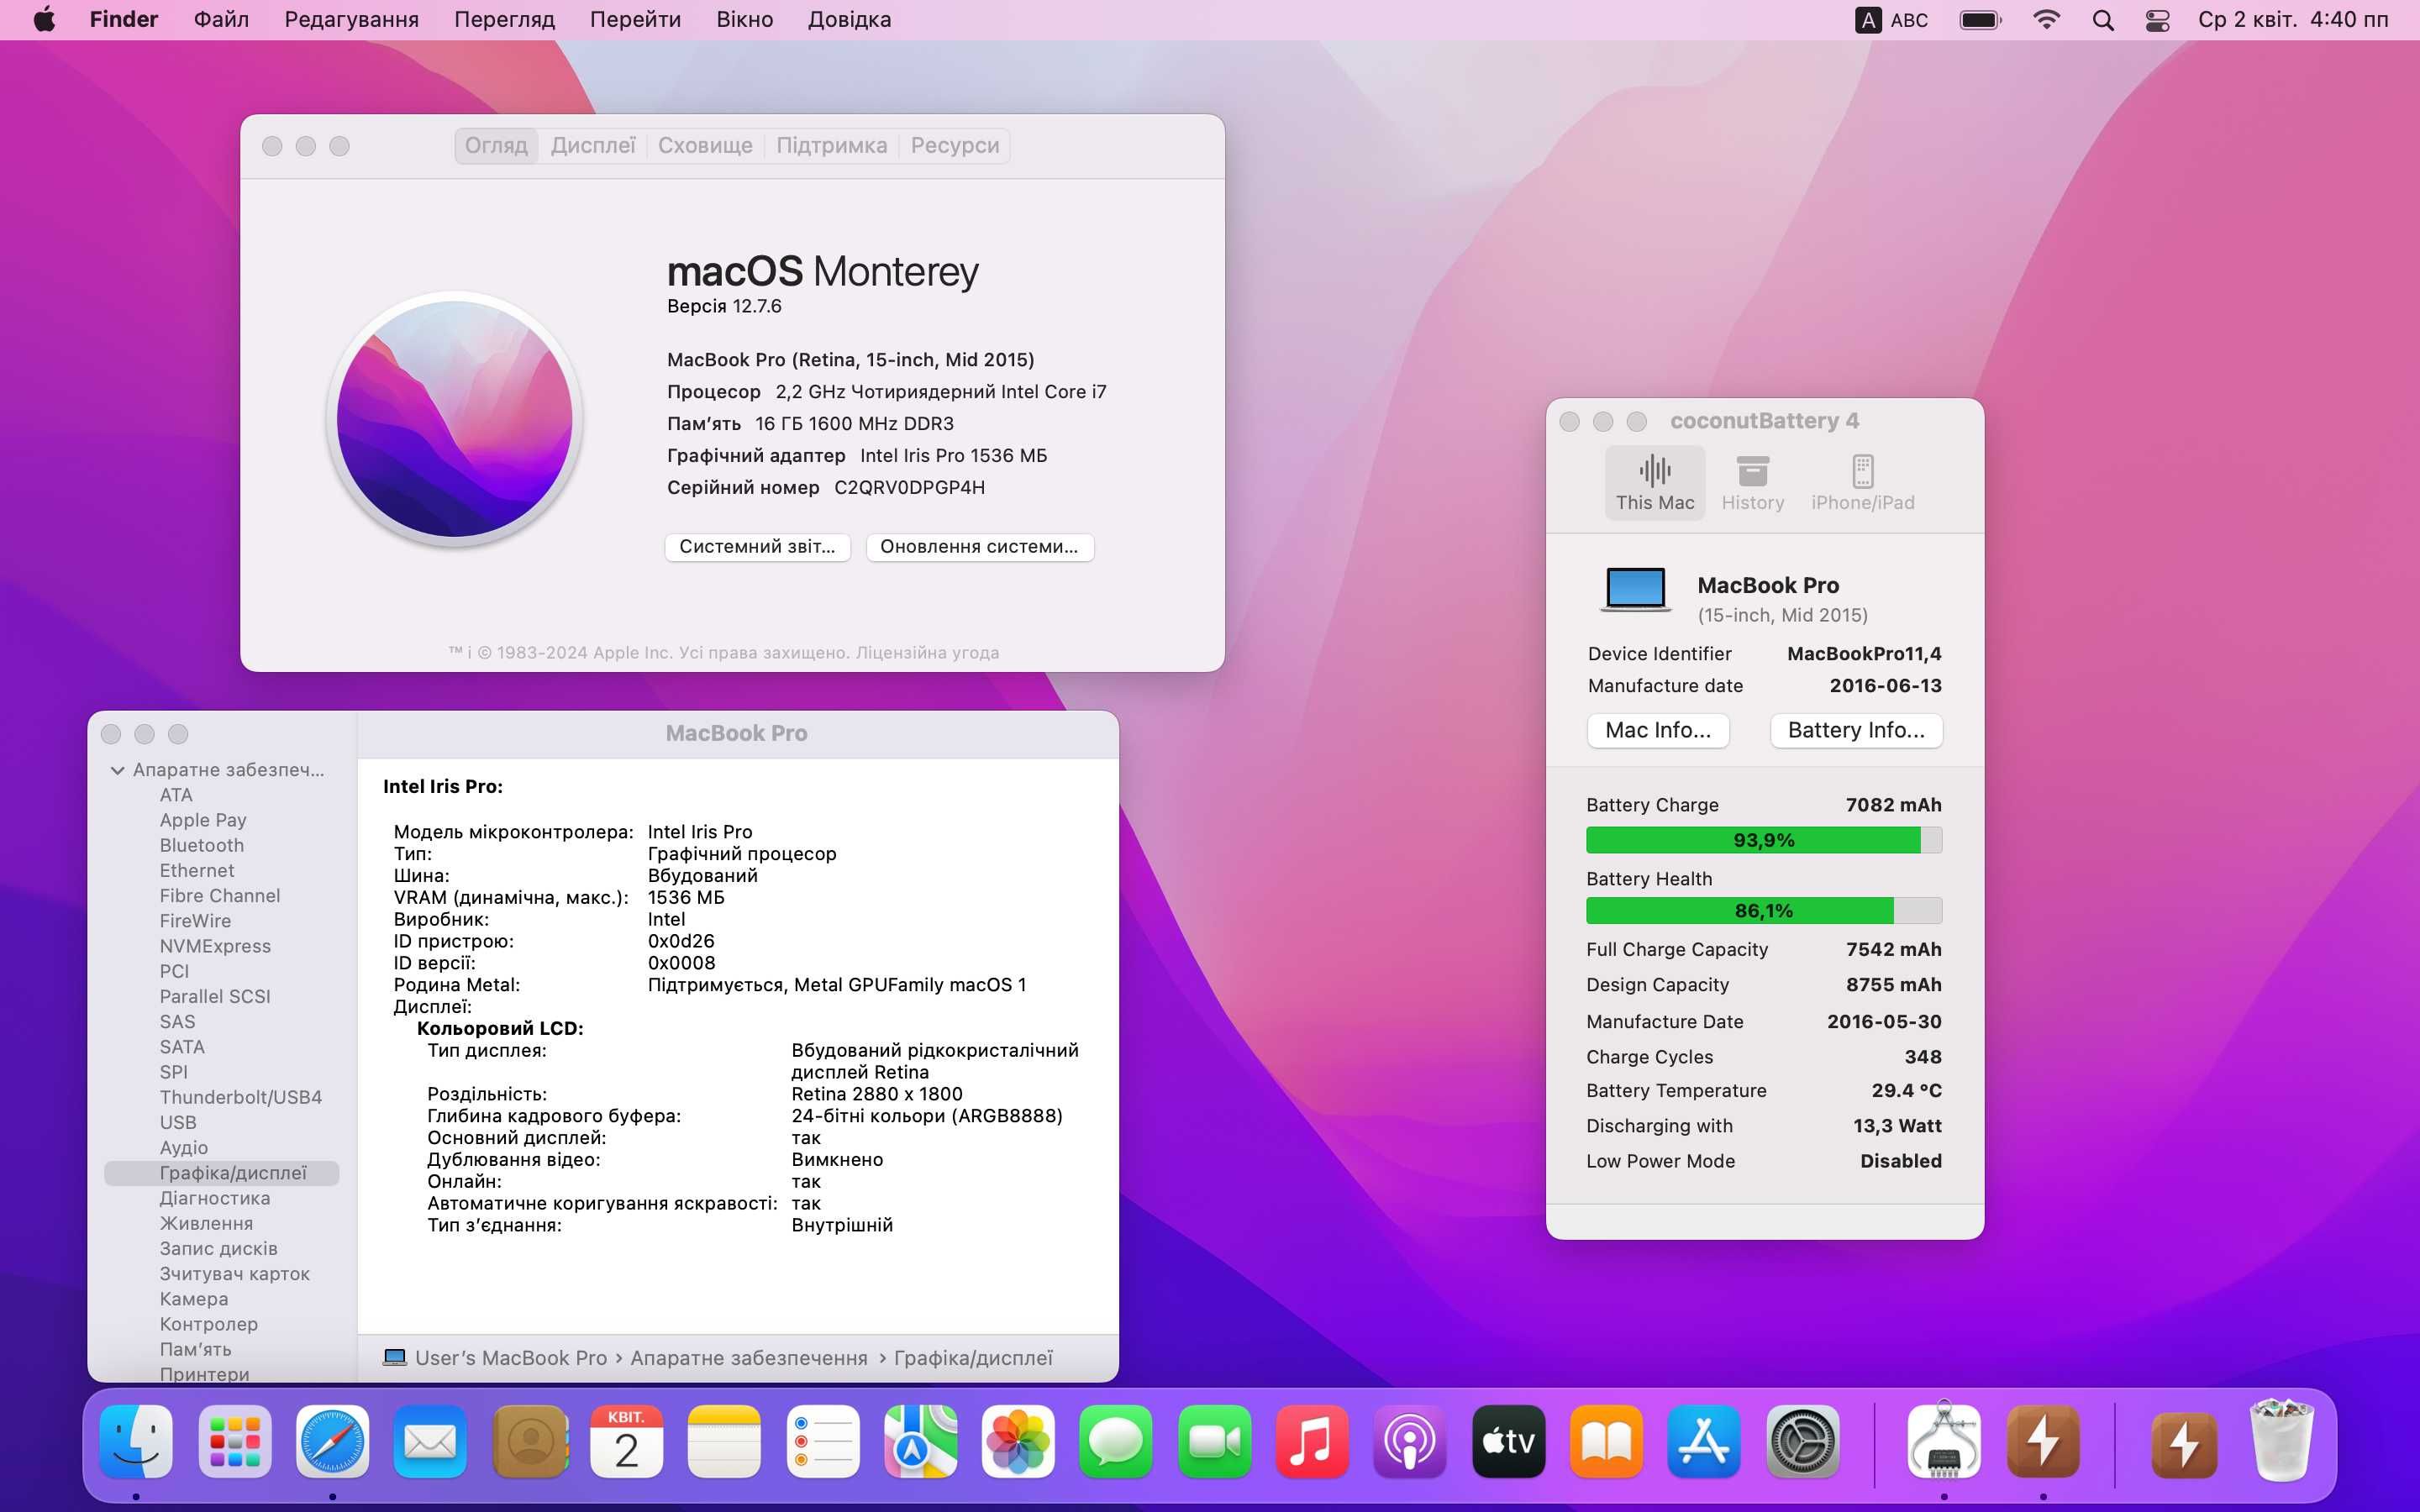Viewport: 2420px width, 1512px height.
Task: Click the Battery Charge 93,9% bar
Action: 1763,840
